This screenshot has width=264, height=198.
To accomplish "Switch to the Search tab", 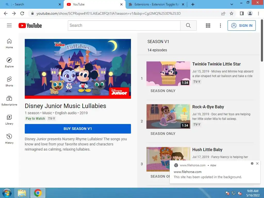I will (32, 4).
